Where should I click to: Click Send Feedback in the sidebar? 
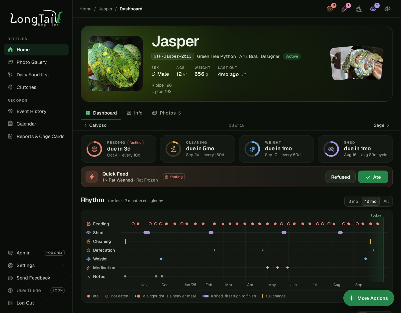pyautogui.click(x=36, y=278)
